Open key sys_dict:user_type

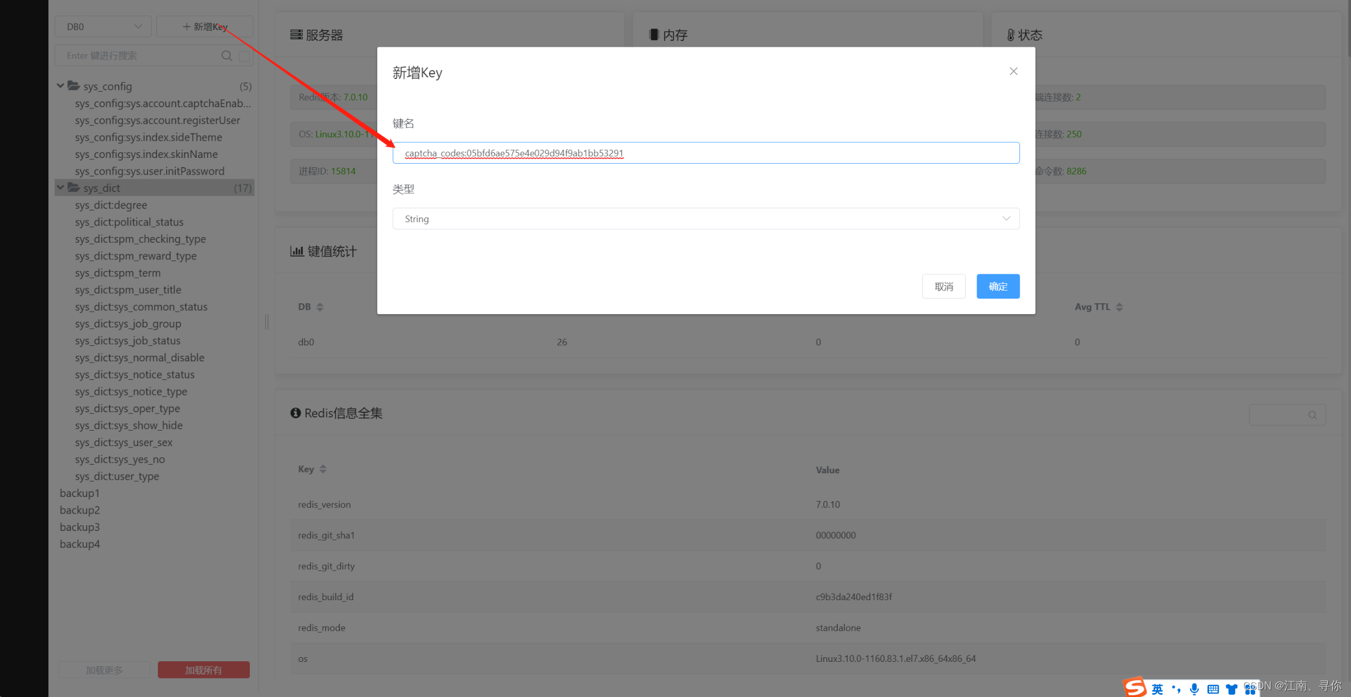[x=117, y=476]
